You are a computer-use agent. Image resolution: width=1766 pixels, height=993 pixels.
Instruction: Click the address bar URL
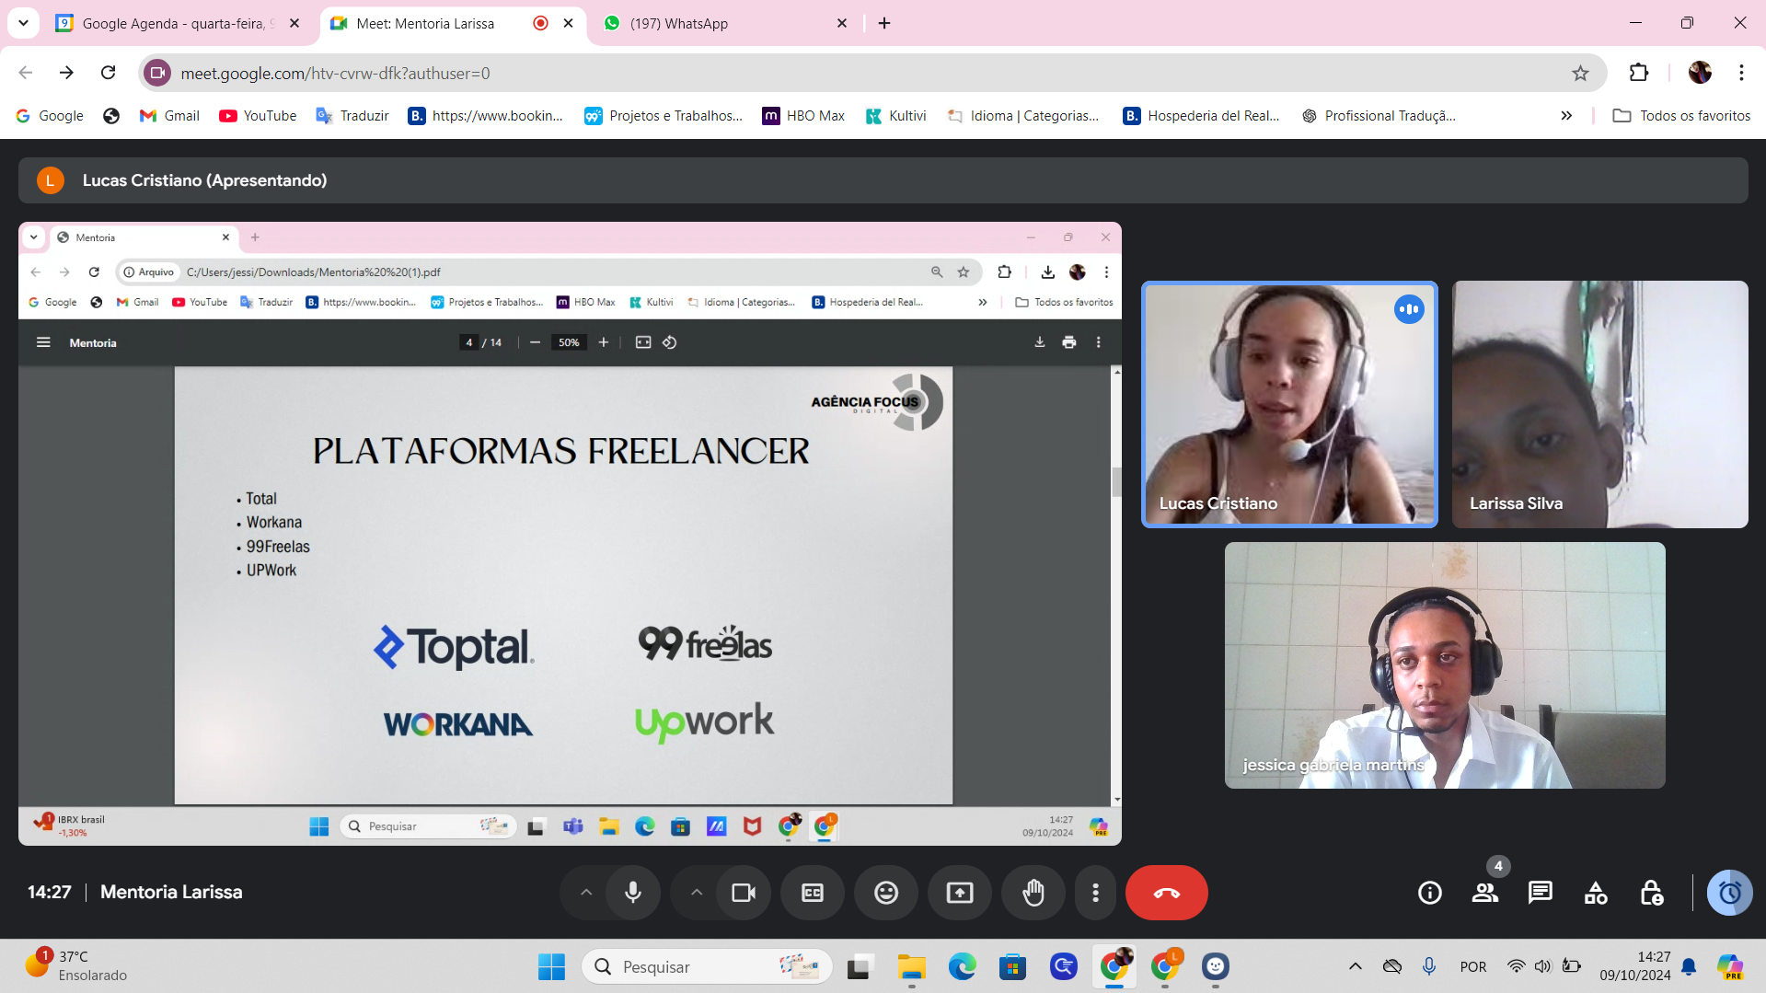[335, 73]
